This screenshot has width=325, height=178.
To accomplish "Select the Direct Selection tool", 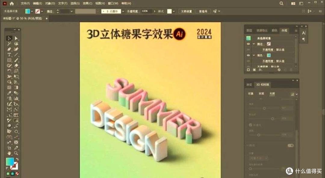I will coord(16,38).
